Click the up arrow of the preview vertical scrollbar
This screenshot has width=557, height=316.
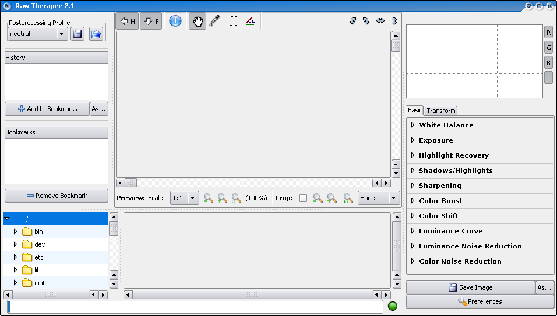pyautogui.click(x=396, y=35)
